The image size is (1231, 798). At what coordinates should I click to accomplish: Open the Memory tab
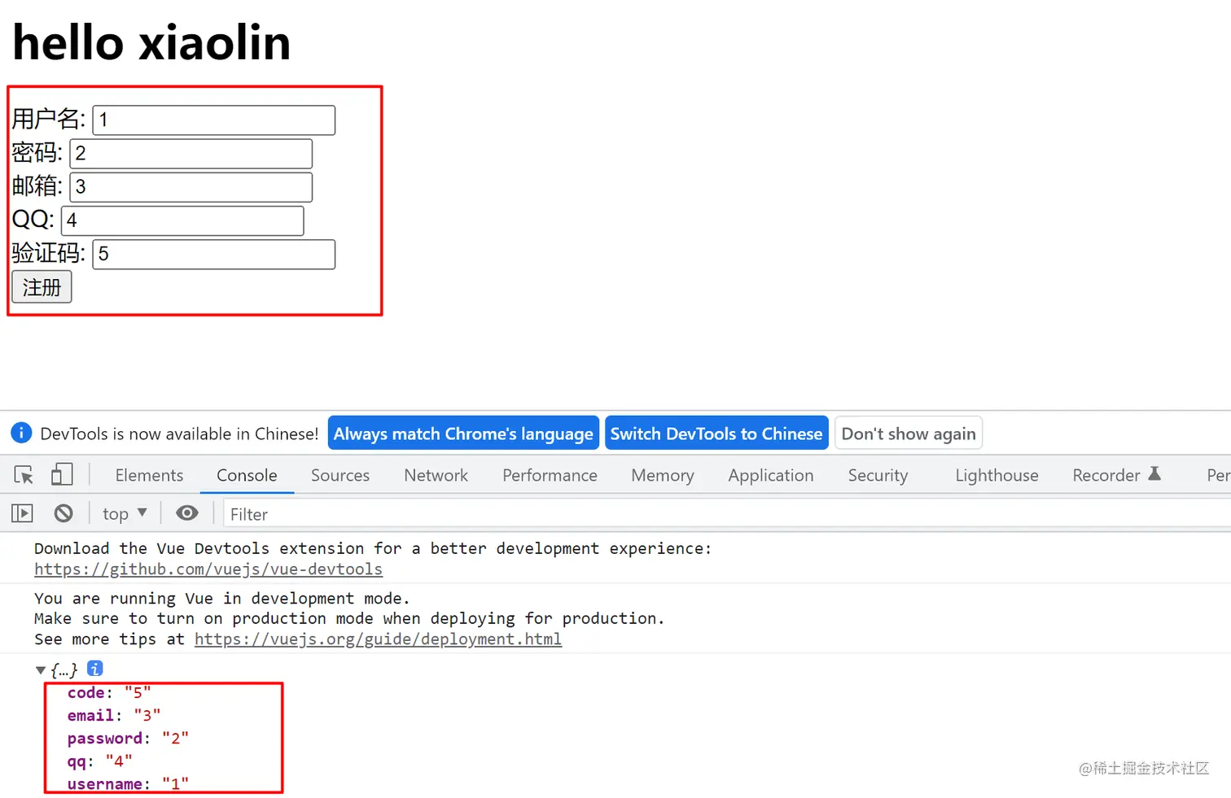[663, 475]
